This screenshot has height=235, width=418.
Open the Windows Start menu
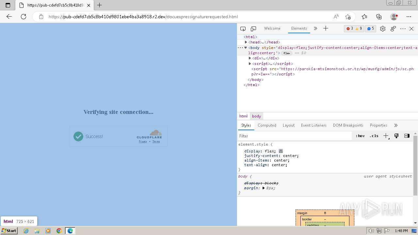click(x=9, y=230)
